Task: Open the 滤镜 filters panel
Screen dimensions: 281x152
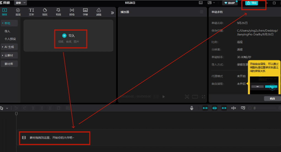Action: (99, 12)
